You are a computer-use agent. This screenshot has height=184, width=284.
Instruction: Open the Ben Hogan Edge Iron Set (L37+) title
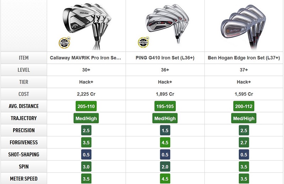click(244, 58)
